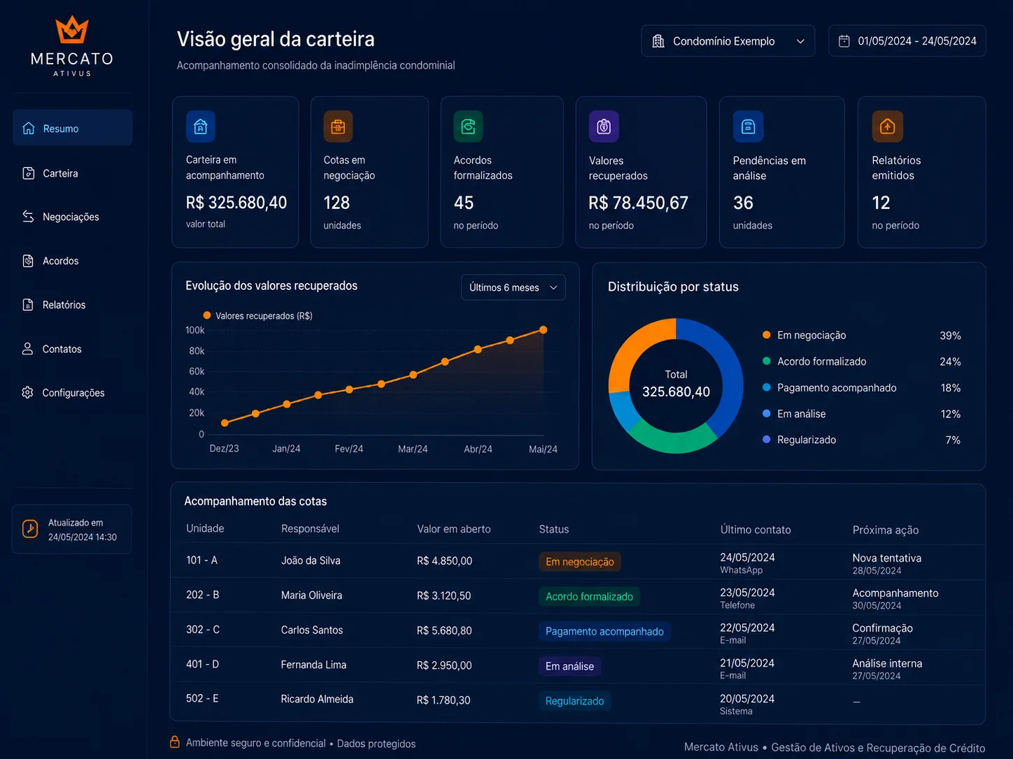
Task: Open the Carteira menu item
Action: point(60,173)
